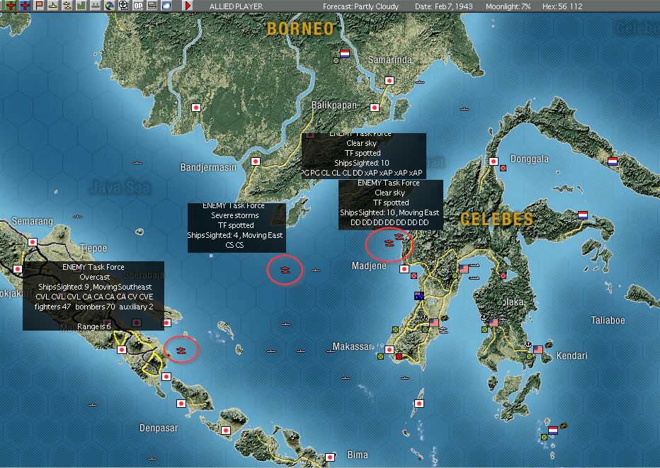This screenshot has width=660, height=468.
Task: Click 'DD DD DD DD DD DD DD' tooltip line
Action: pyautogui.click(x=389, y=222)
